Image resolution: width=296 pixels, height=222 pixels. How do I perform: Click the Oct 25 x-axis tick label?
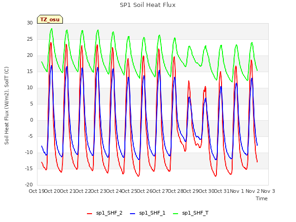click(129, 191)
